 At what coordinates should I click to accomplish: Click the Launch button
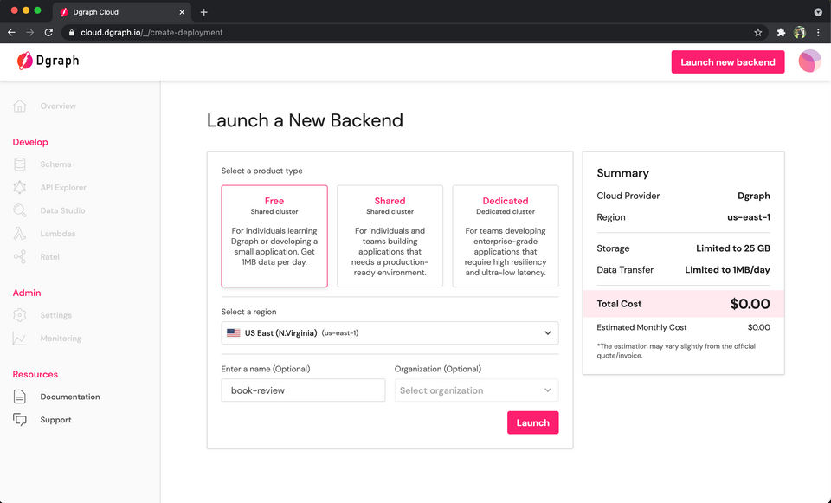[x=532, y=422]
